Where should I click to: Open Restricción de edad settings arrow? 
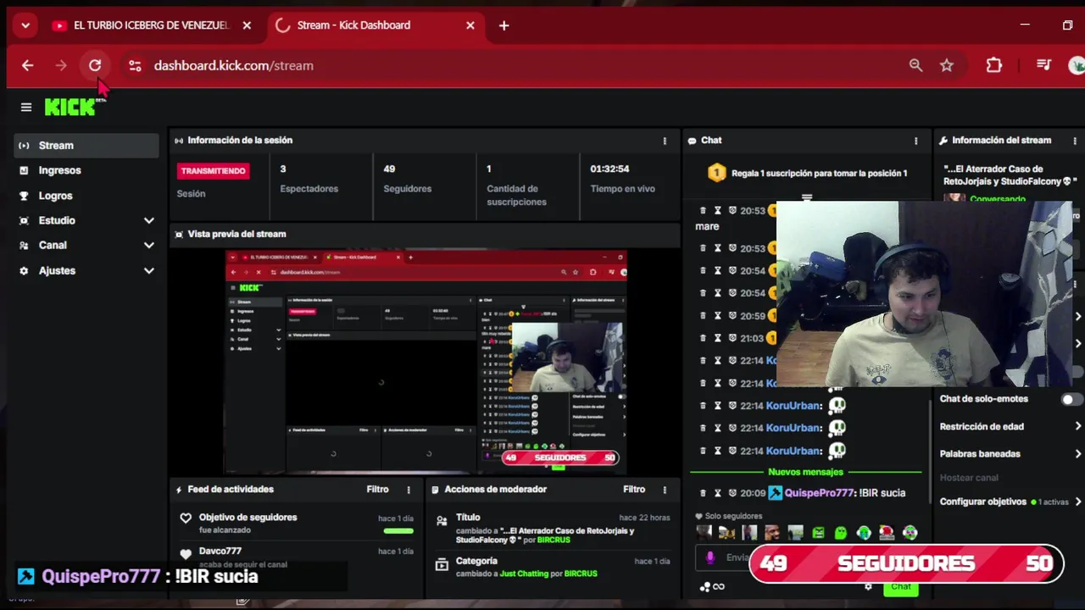click(1077, 426)
